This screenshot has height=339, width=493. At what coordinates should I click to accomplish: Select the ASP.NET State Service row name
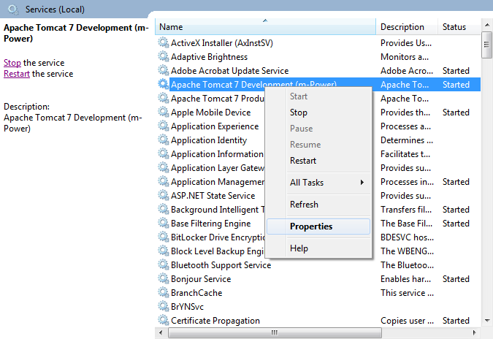(213, 196)
